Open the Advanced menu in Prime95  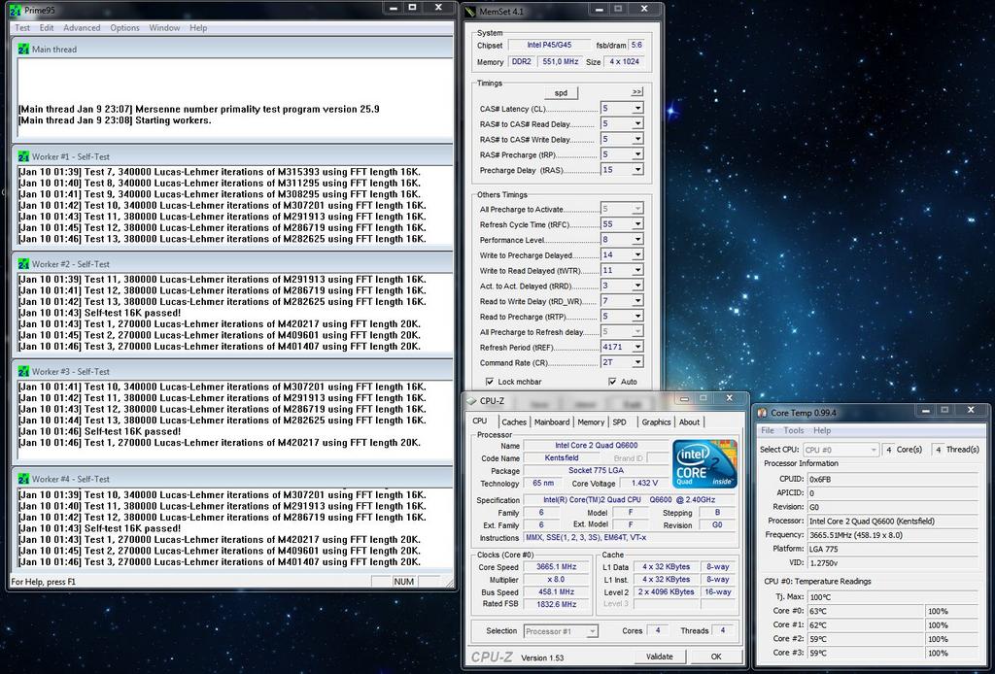coord(82,28)
